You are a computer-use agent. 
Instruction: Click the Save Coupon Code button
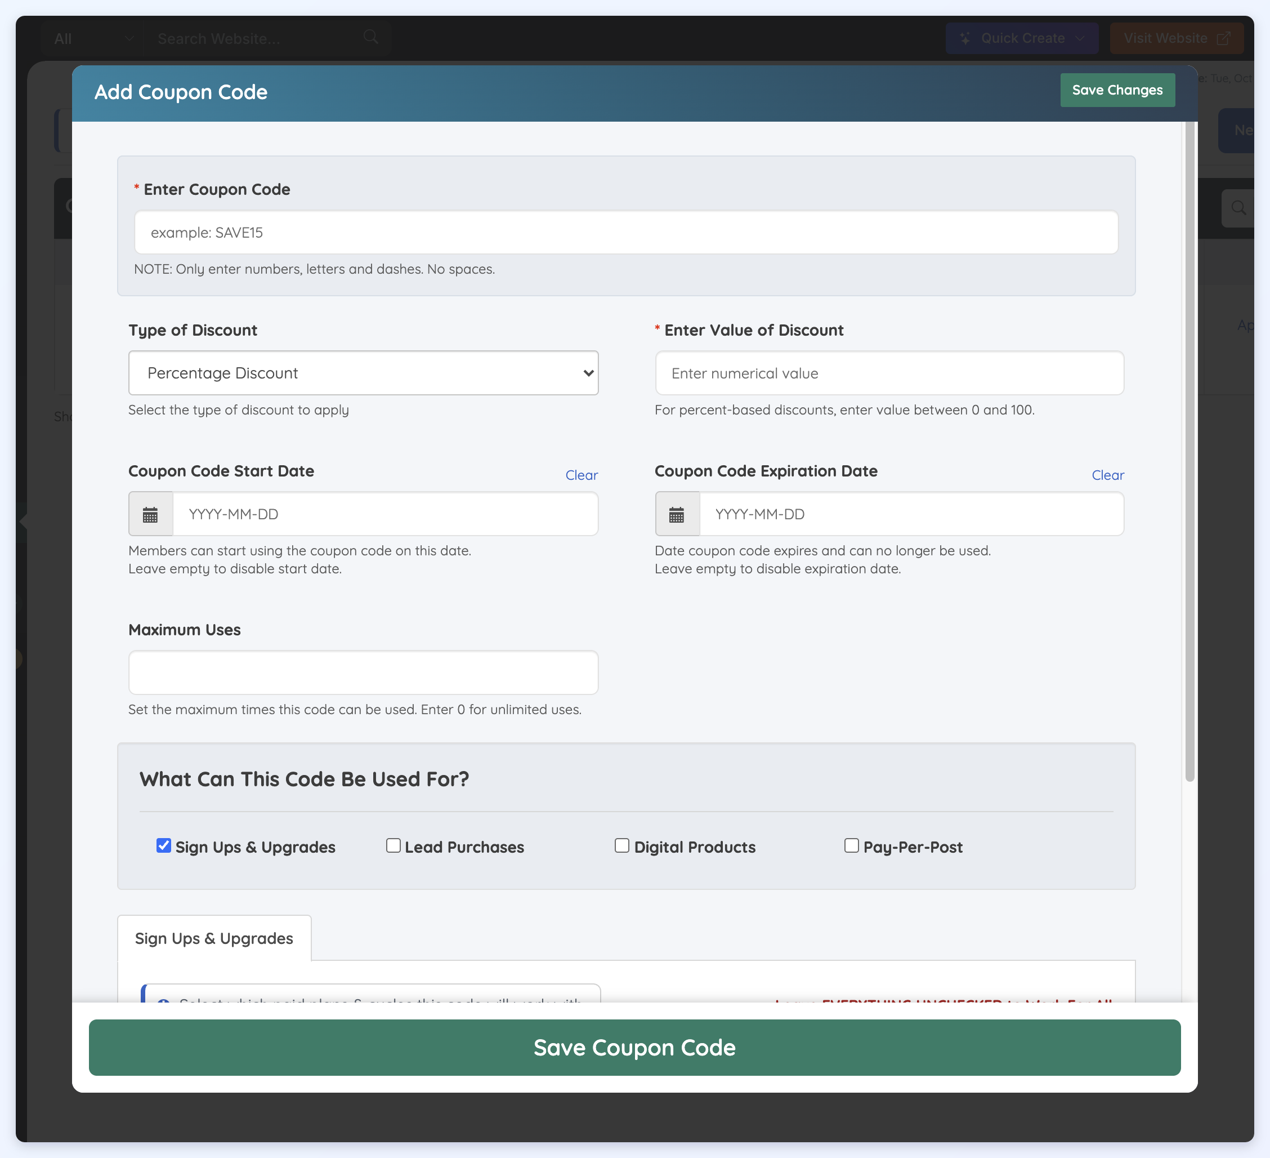click(x=634, y=1047)
